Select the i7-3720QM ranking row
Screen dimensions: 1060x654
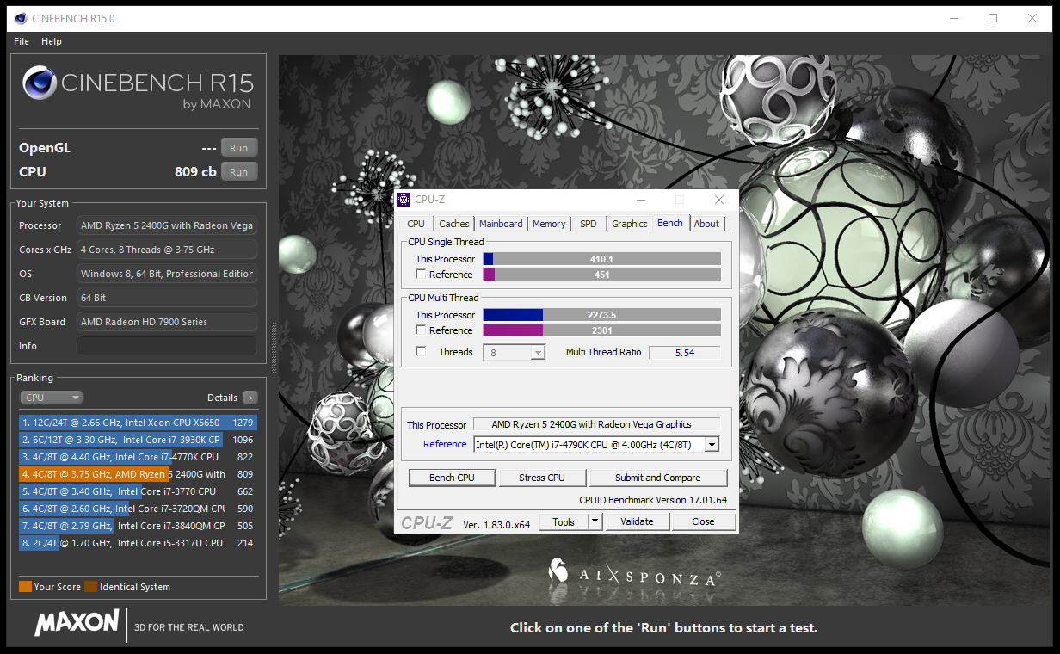pos(138,509)
